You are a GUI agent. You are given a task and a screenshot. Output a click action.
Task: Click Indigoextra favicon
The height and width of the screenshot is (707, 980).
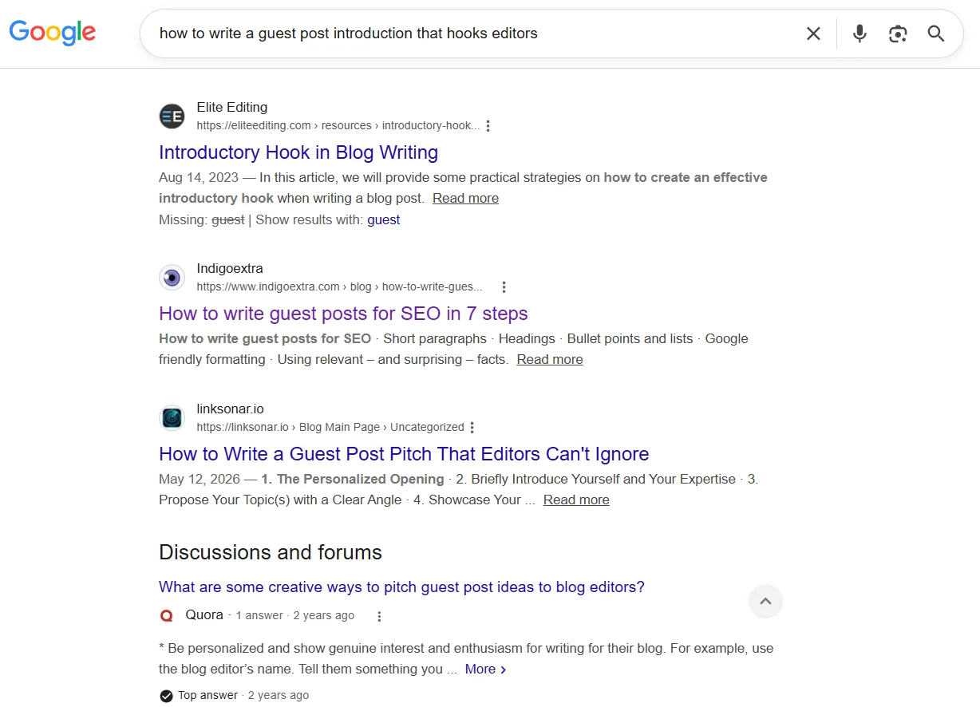click(x=172, y=278)
